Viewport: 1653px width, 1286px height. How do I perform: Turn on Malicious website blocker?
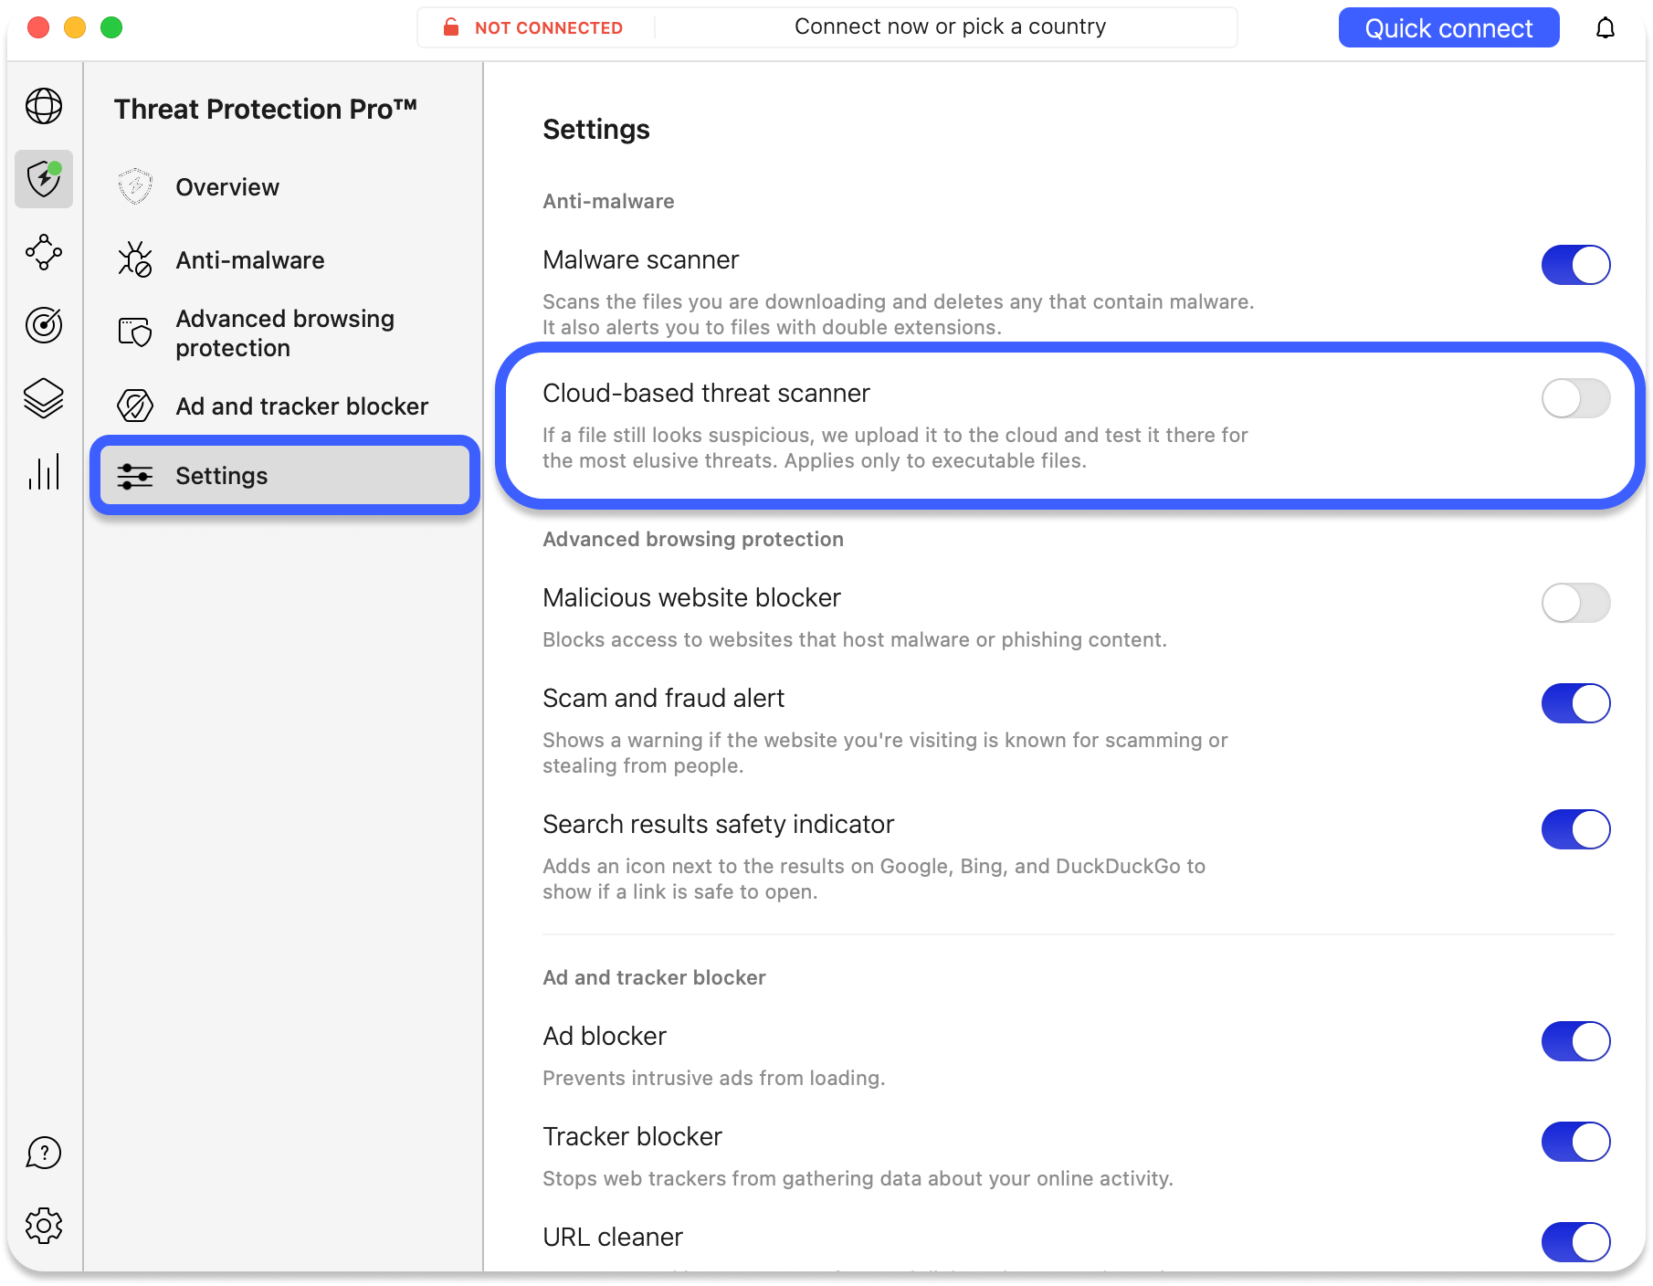(1575, 603)
